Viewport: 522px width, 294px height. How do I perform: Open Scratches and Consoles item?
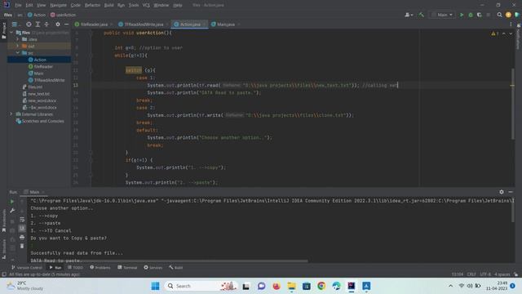(x=42, y=121)
